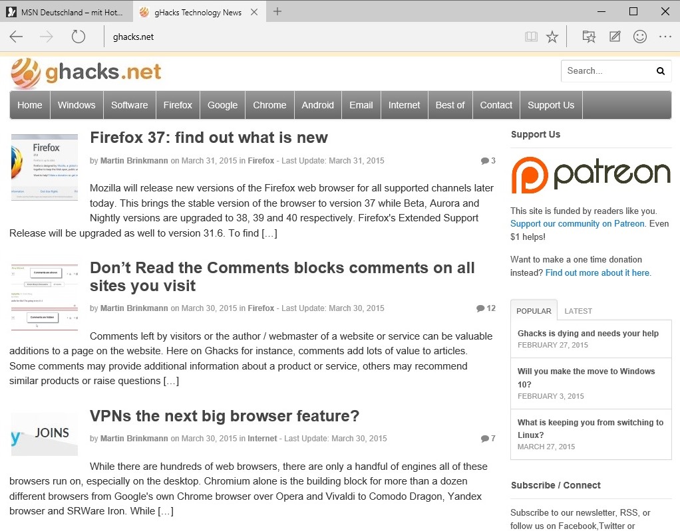
Task: Open 'Don't Read the Comments' article headline
Action: coord(282,276)
